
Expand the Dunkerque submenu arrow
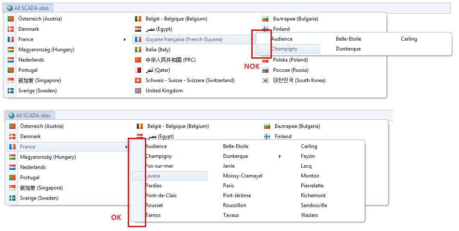click(280, 157)
